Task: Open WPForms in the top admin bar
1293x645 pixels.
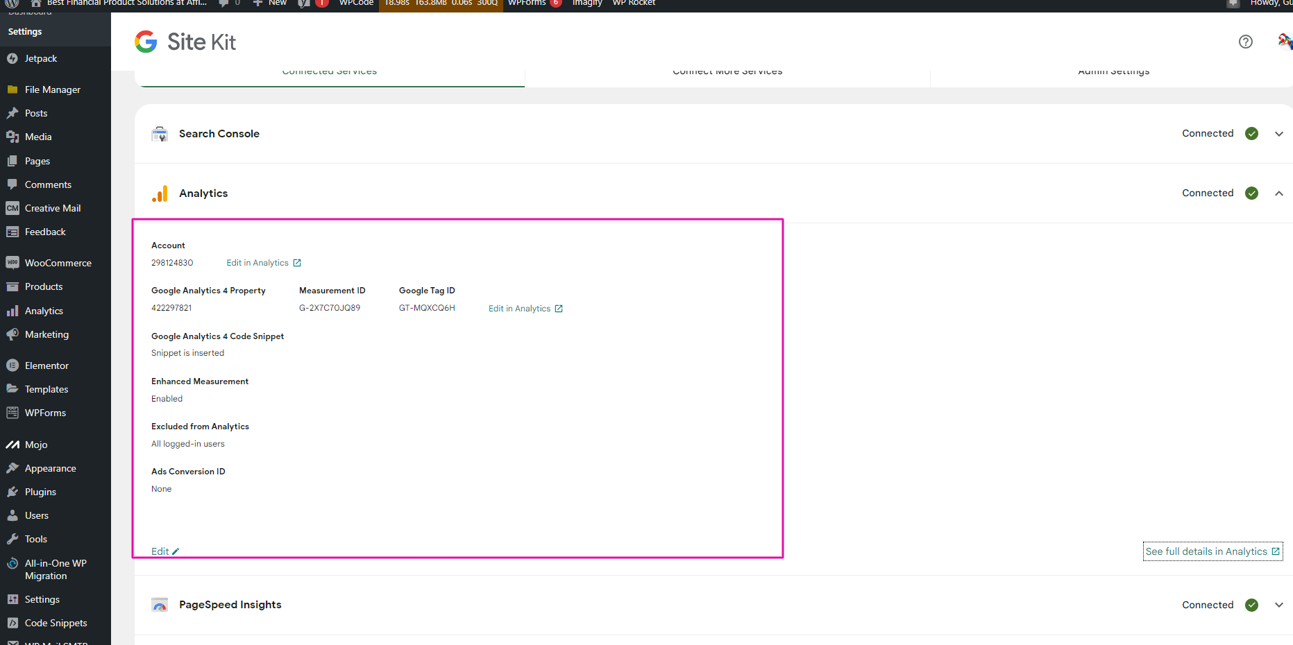Action: [x=527, y=3]
